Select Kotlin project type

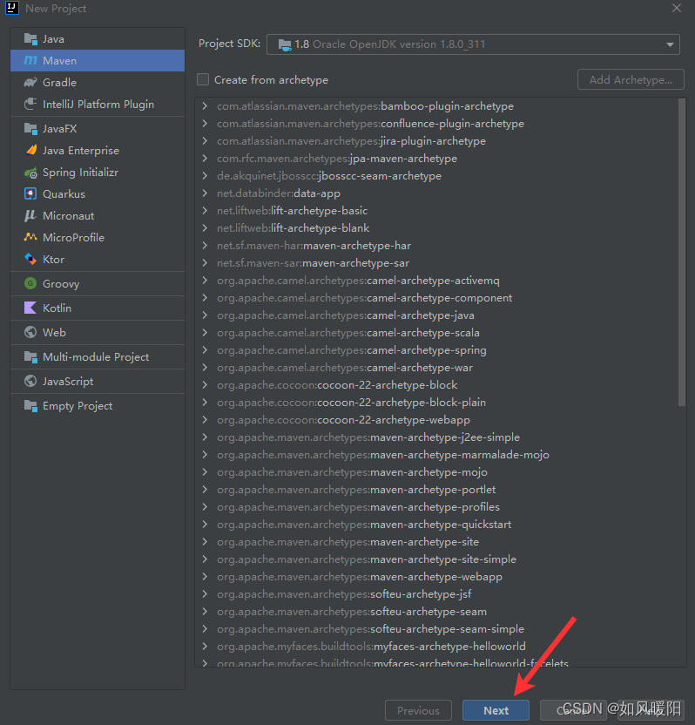(98, 308)
